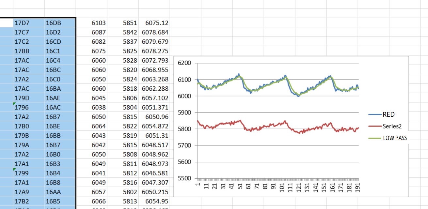This screenshot has height=209, width=428.
Task: Select the Series2 legend entry text
Action: (392, 126)
